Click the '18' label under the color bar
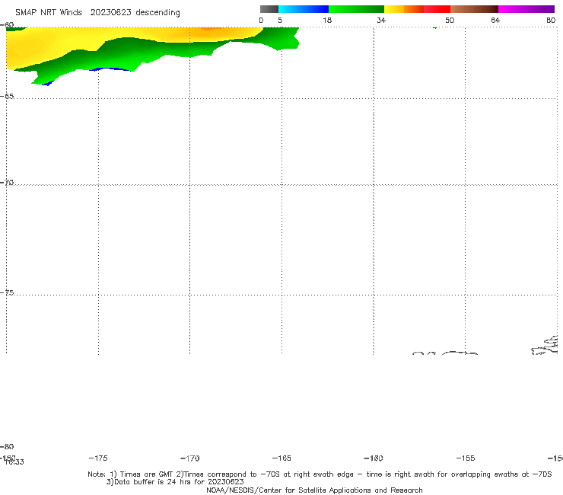 point(327,20)
